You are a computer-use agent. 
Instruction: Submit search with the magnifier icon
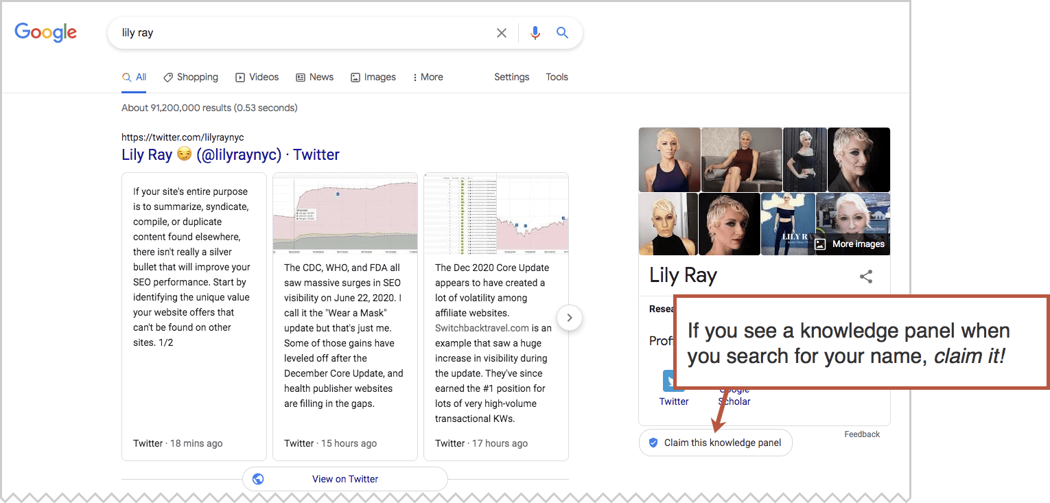(562, 32)
